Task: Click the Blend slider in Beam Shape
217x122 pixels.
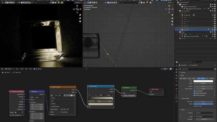Action: [203, 104]
